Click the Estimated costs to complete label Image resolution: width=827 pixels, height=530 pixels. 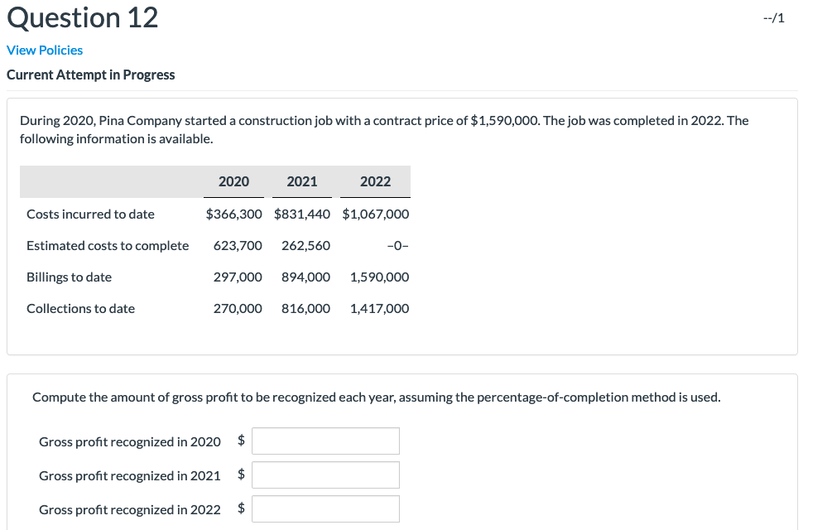click(x=108, y=245)
